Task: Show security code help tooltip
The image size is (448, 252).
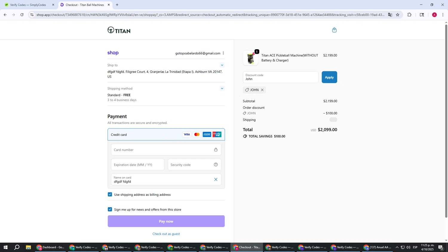Action: 216,165
